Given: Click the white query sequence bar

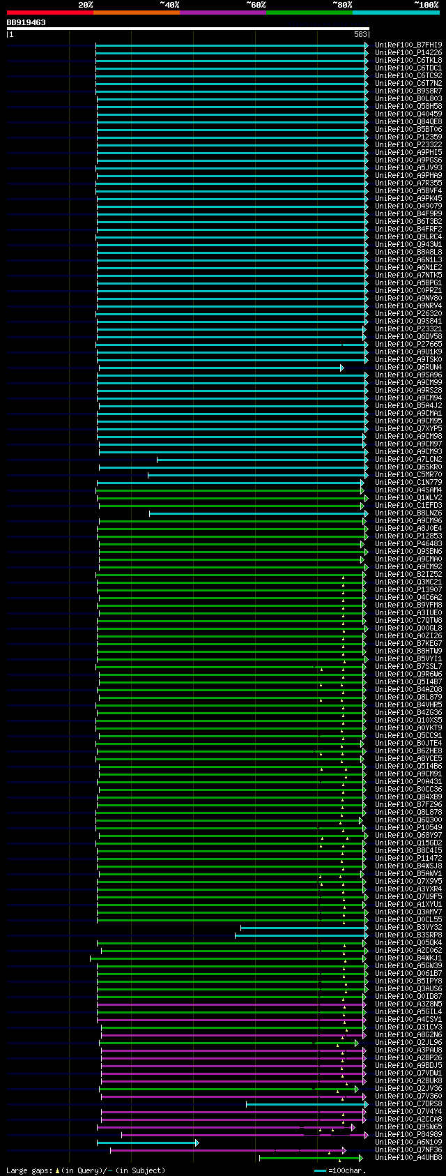Looking at the screenshot, I should (x=187, y=29).
